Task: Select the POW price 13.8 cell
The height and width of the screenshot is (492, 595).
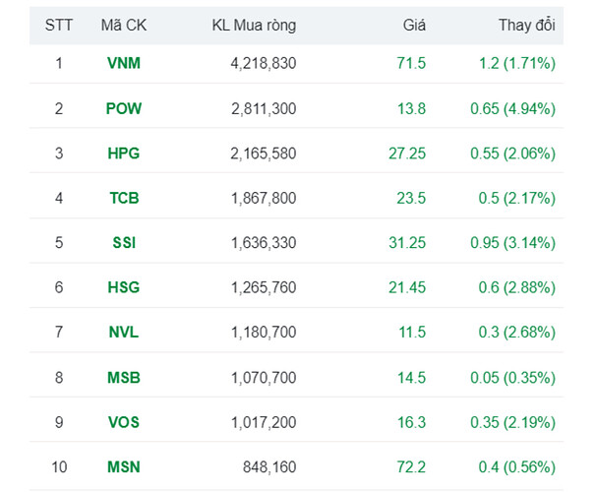Action: (x=409, y=108)
